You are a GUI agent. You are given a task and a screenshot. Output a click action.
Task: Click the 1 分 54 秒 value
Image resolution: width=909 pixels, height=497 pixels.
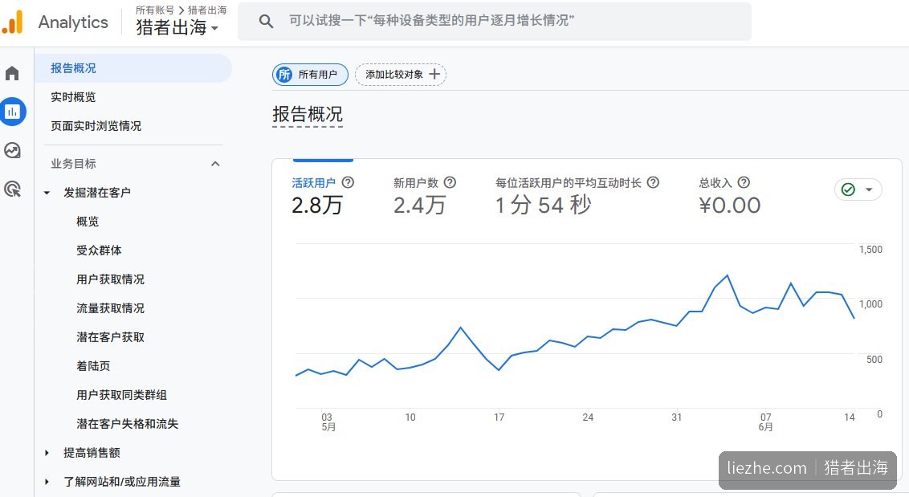pos(543,205)
